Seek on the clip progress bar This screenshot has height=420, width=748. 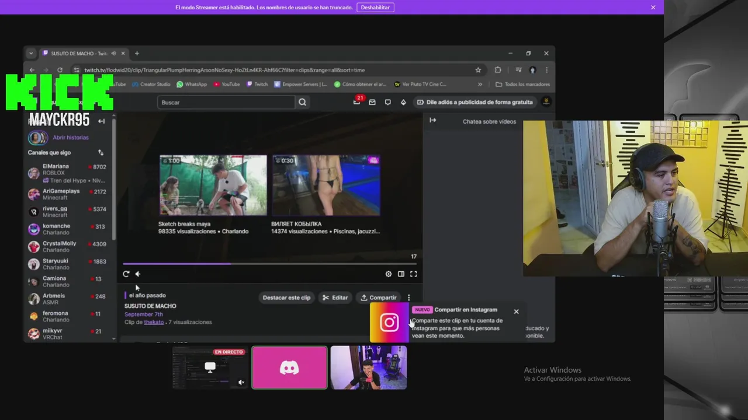[x=269, y=264]
